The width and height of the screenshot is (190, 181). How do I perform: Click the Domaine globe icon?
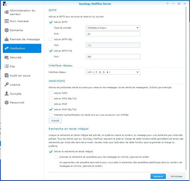coord(7,30)
